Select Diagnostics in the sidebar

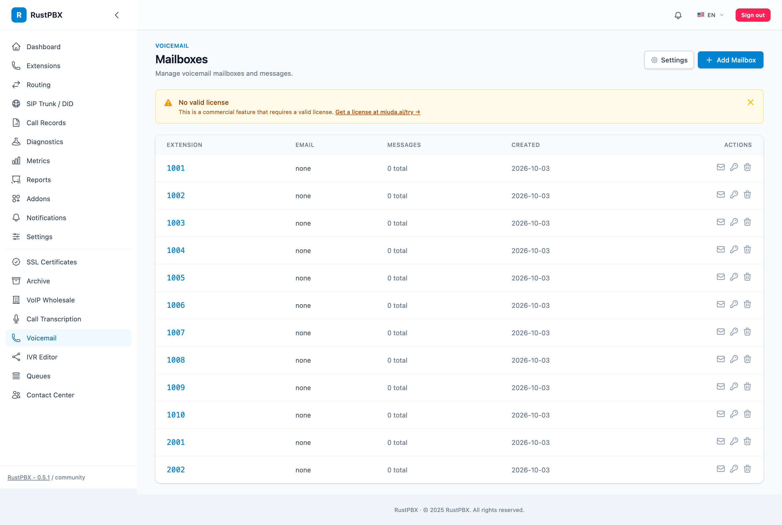coord(68,142)
